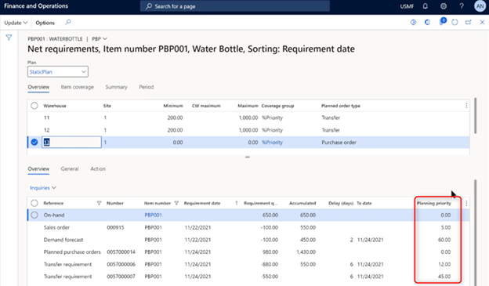Expand the Inquiries menu

click(43, 188)
